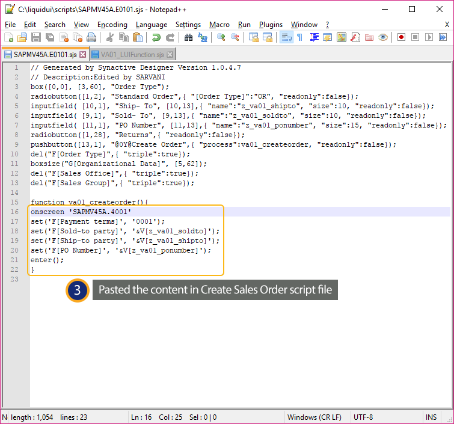Save the current file using the Save icon
Screen dimensions: 454x424
coord(36,37)
